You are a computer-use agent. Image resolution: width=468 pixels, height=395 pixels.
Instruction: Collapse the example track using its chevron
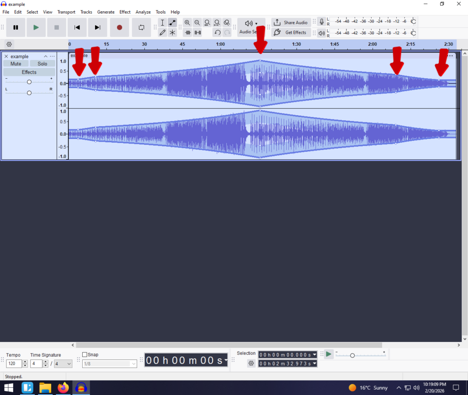point(46,56)
